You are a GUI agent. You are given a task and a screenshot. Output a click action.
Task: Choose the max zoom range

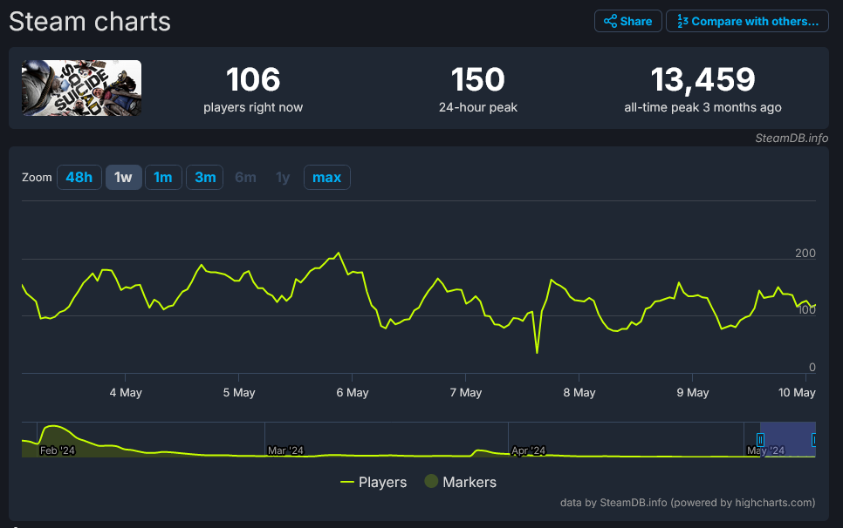coord(326,178)
